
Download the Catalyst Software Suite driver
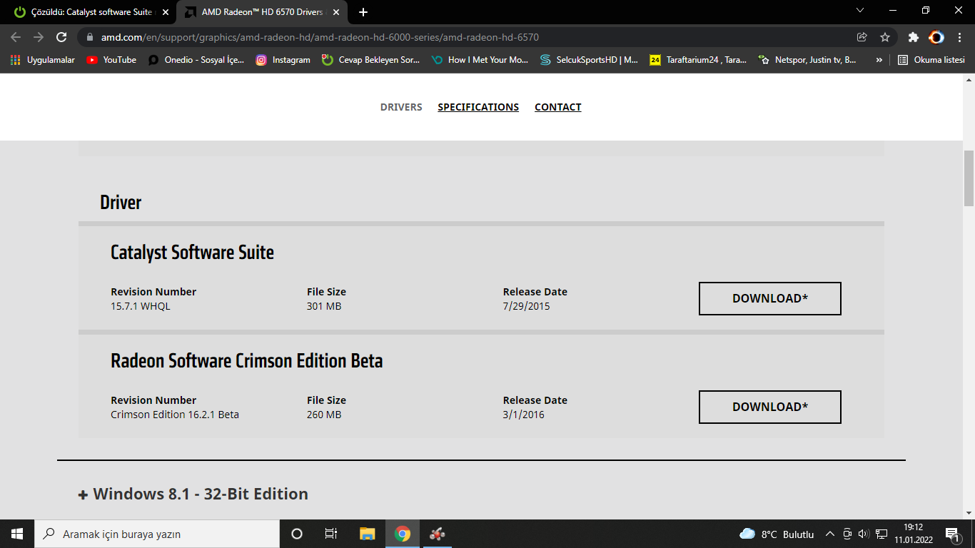point(770,298)
